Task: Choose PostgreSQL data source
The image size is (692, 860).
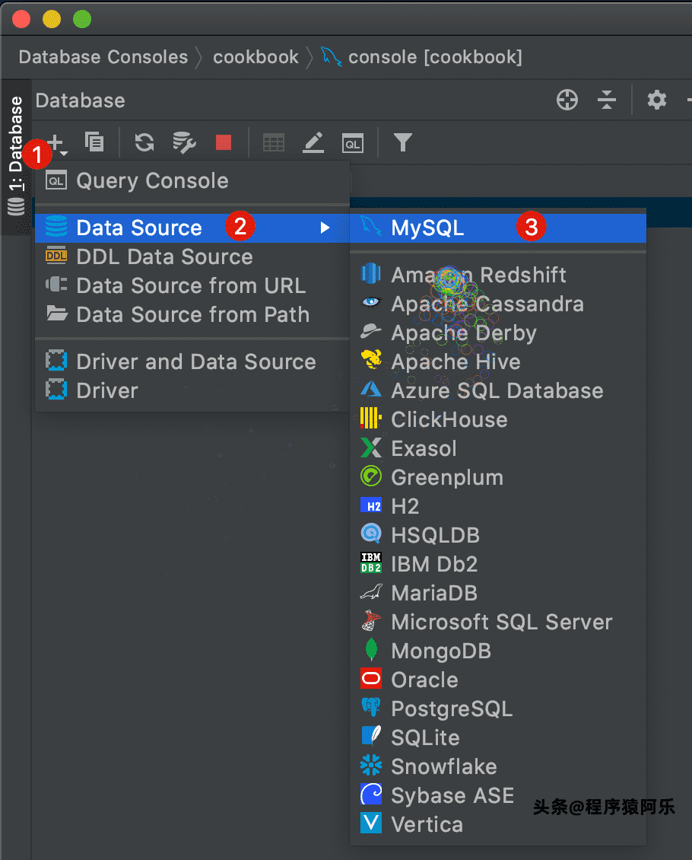Action: [x=498, y=709]
